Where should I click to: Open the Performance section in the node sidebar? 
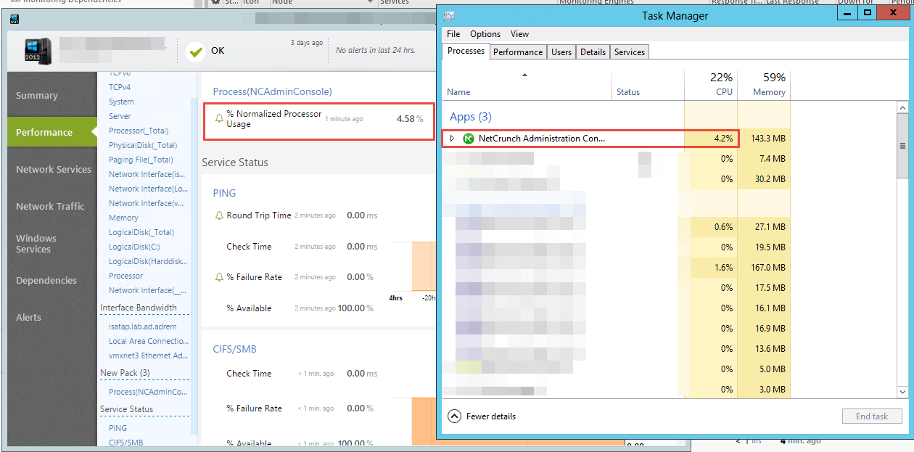click(52, 132)
